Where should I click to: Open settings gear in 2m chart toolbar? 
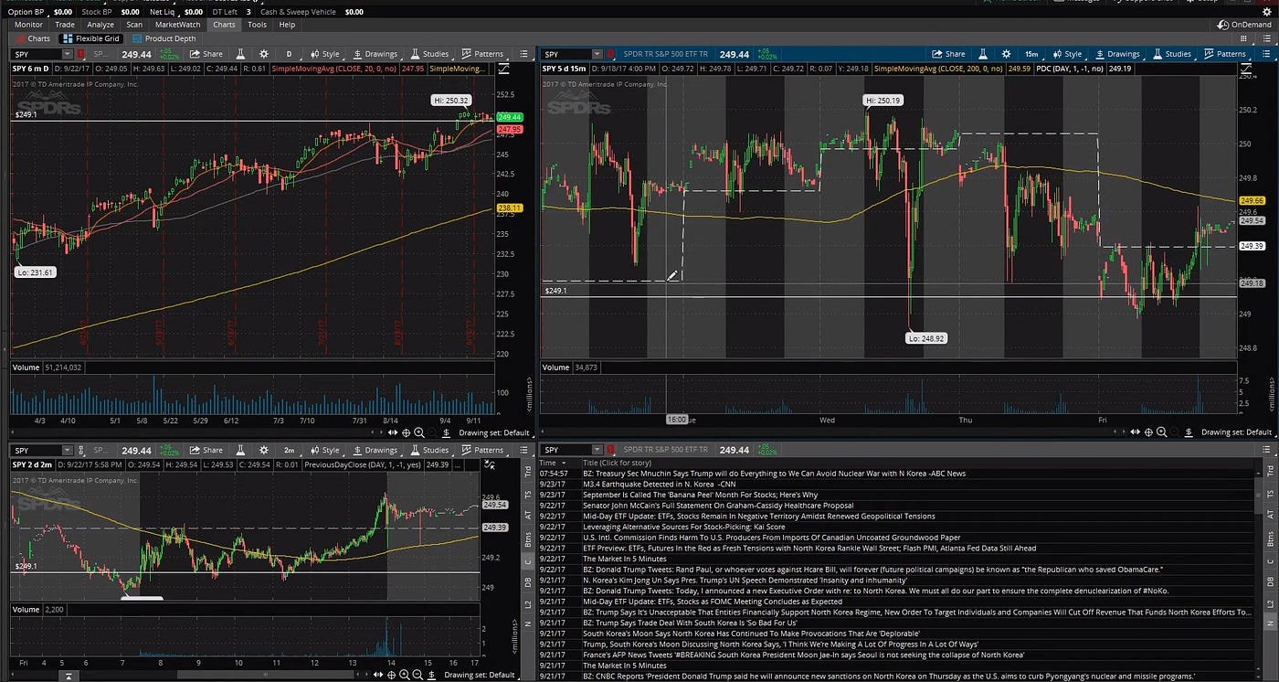tap(264, 450)
